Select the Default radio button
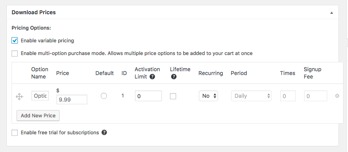The image size is (348, 152). 104,96
